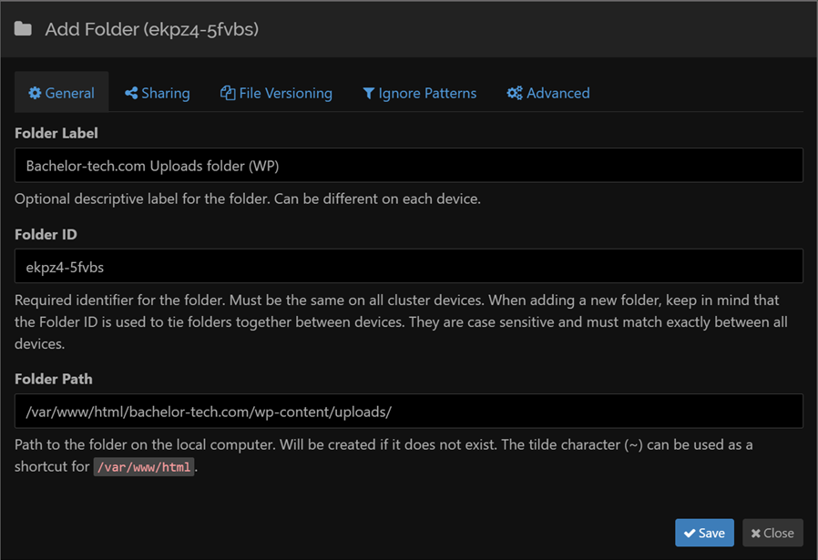Close the Add Folder dialog

772,534
